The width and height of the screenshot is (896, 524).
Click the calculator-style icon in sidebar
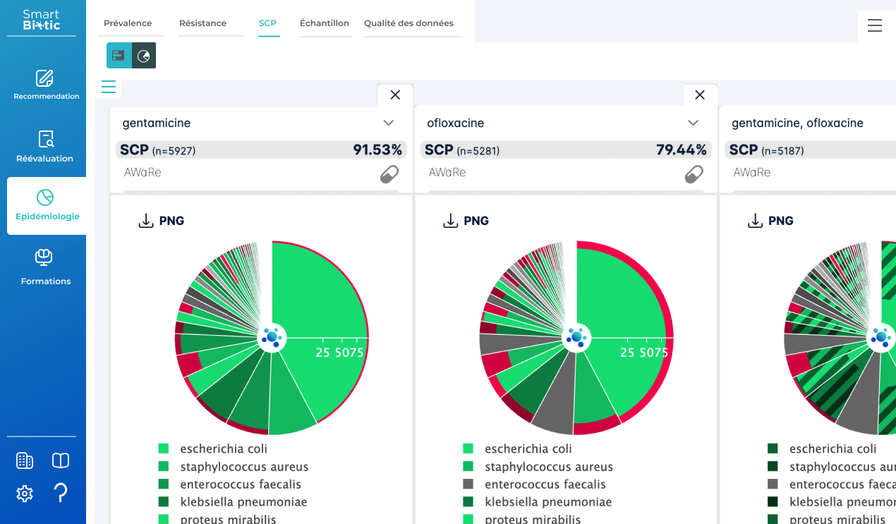click(x=25, y=461)
